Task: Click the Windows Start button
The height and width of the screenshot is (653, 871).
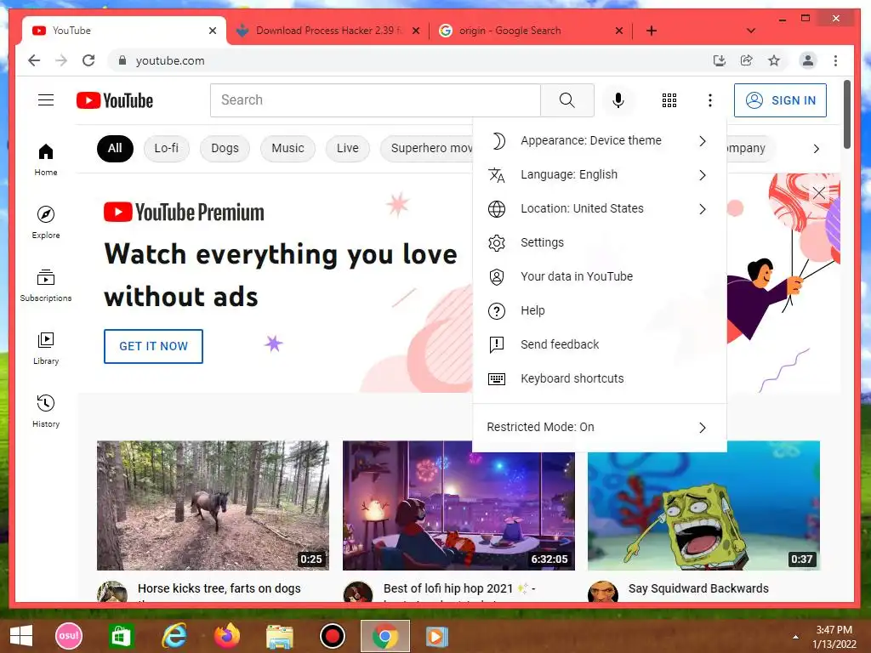Action: click(x=21, y=636)
